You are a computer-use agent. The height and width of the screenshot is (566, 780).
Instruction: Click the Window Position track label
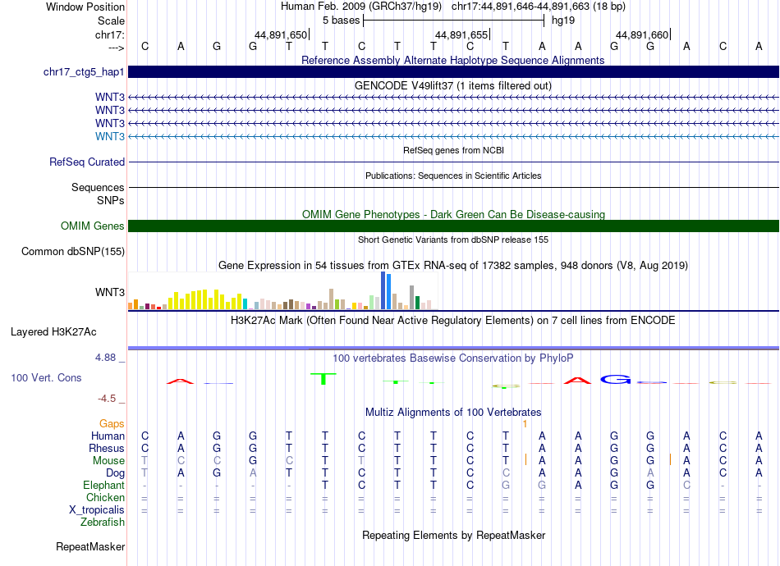tap(85, 7)
